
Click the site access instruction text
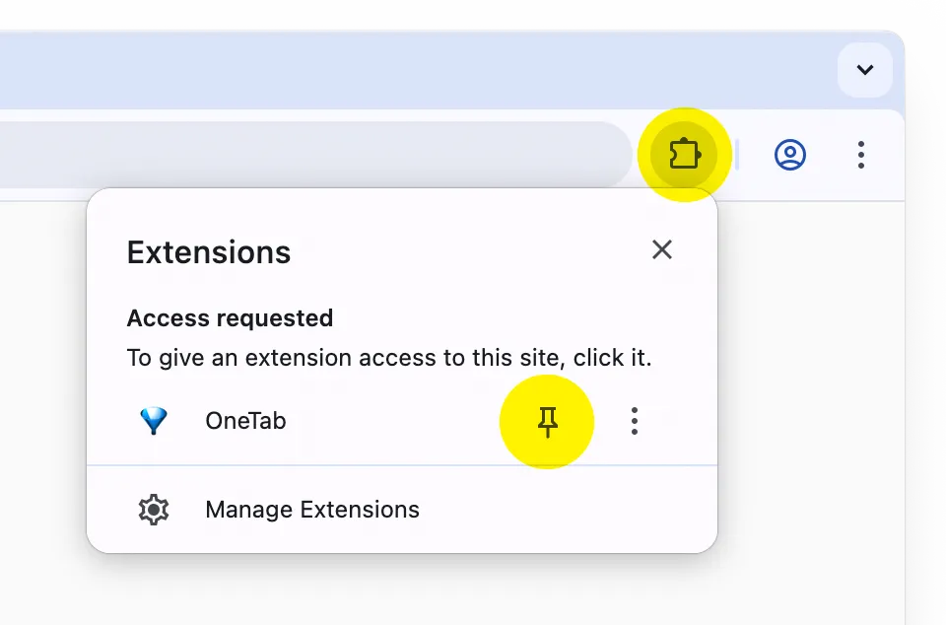(389, 357)
